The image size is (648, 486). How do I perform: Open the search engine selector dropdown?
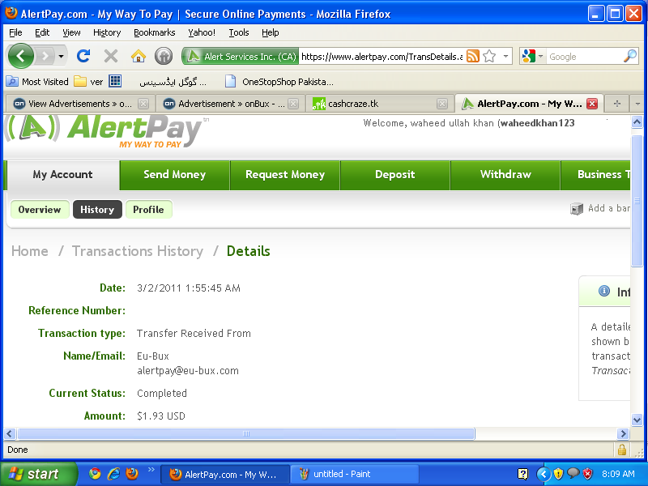point(531,56)
